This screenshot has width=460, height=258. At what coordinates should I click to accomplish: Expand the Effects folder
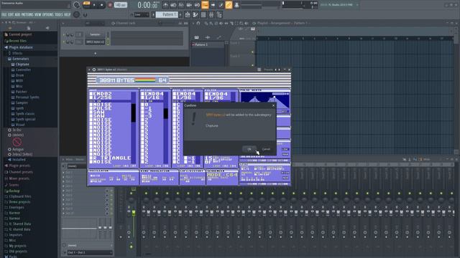17,53
